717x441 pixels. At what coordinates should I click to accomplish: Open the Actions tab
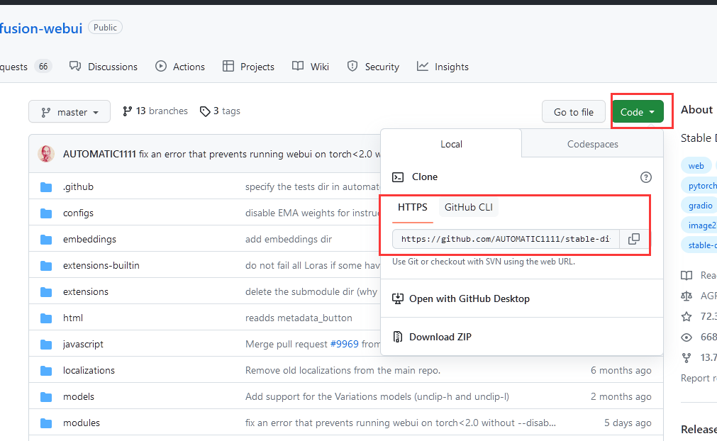[180, 67]
